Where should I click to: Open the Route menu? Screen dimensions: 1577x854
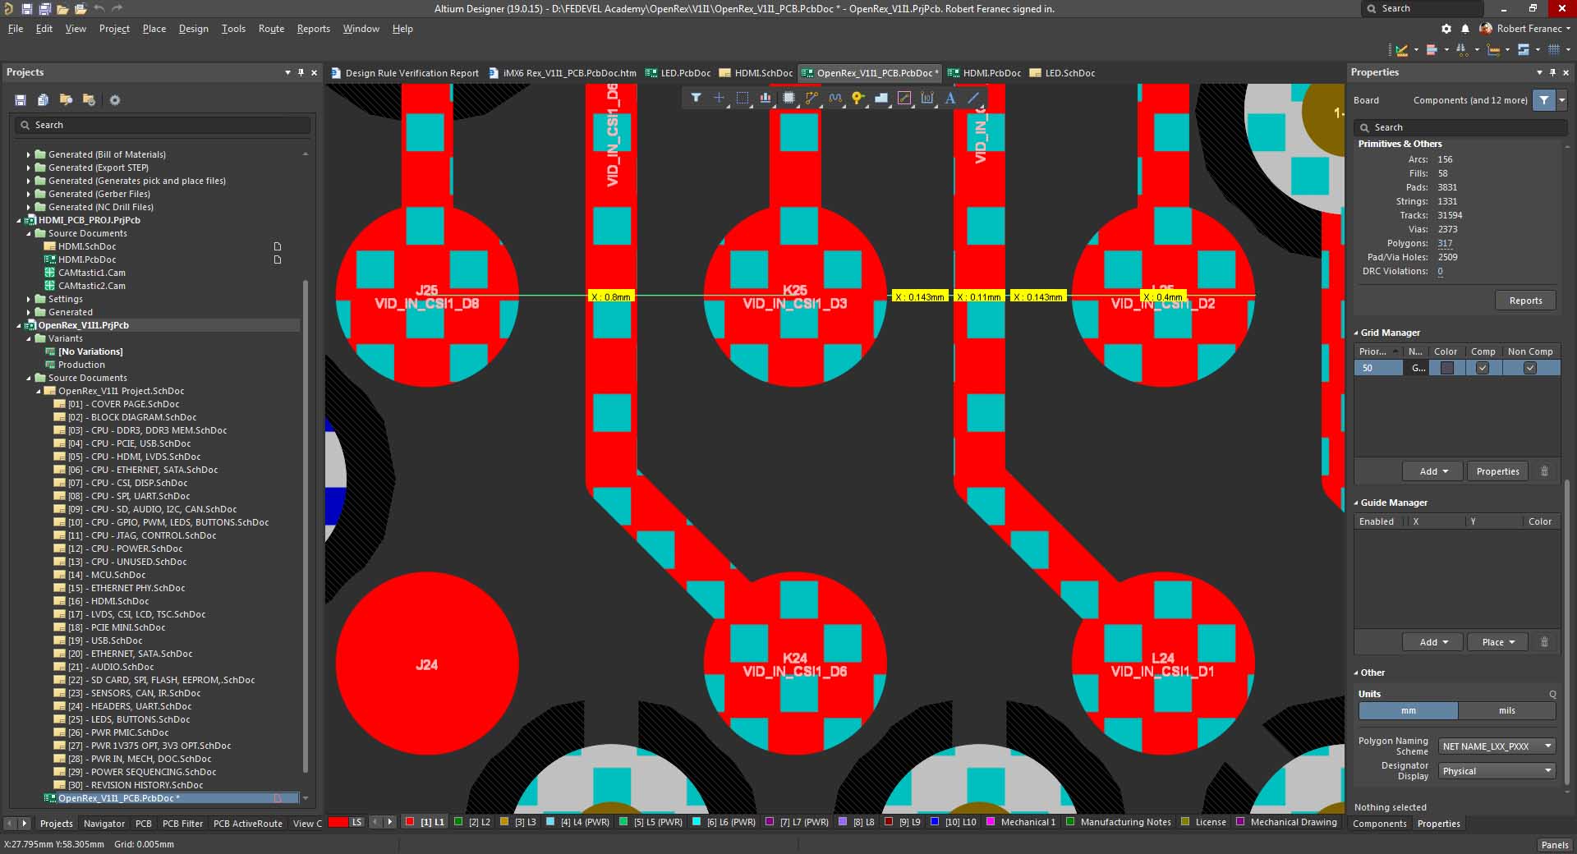[x=271, y=29]
